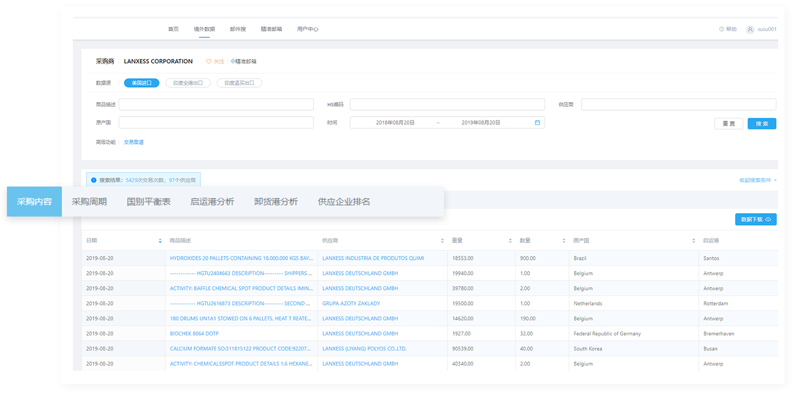795x395 pixels.
Task: Click the origin cell Brazil
Action: 580,258
